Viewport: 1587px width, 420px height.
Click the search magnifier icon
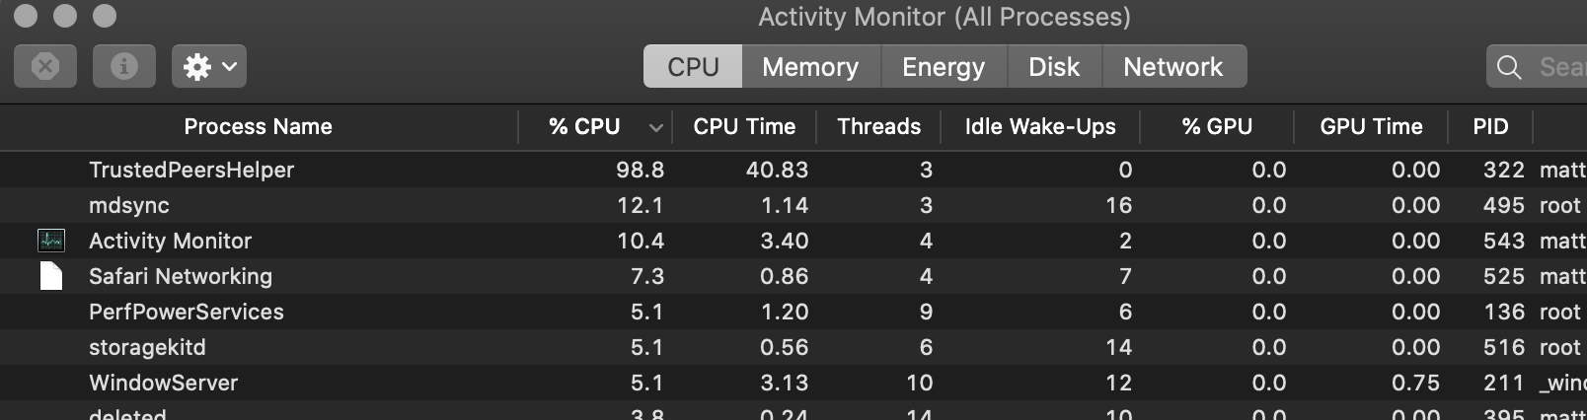click(1509, 67)
